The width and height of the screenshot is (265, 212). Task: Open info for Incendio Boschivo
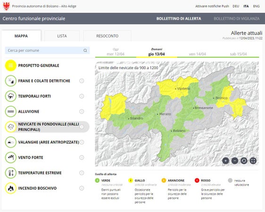pos(82,188)
